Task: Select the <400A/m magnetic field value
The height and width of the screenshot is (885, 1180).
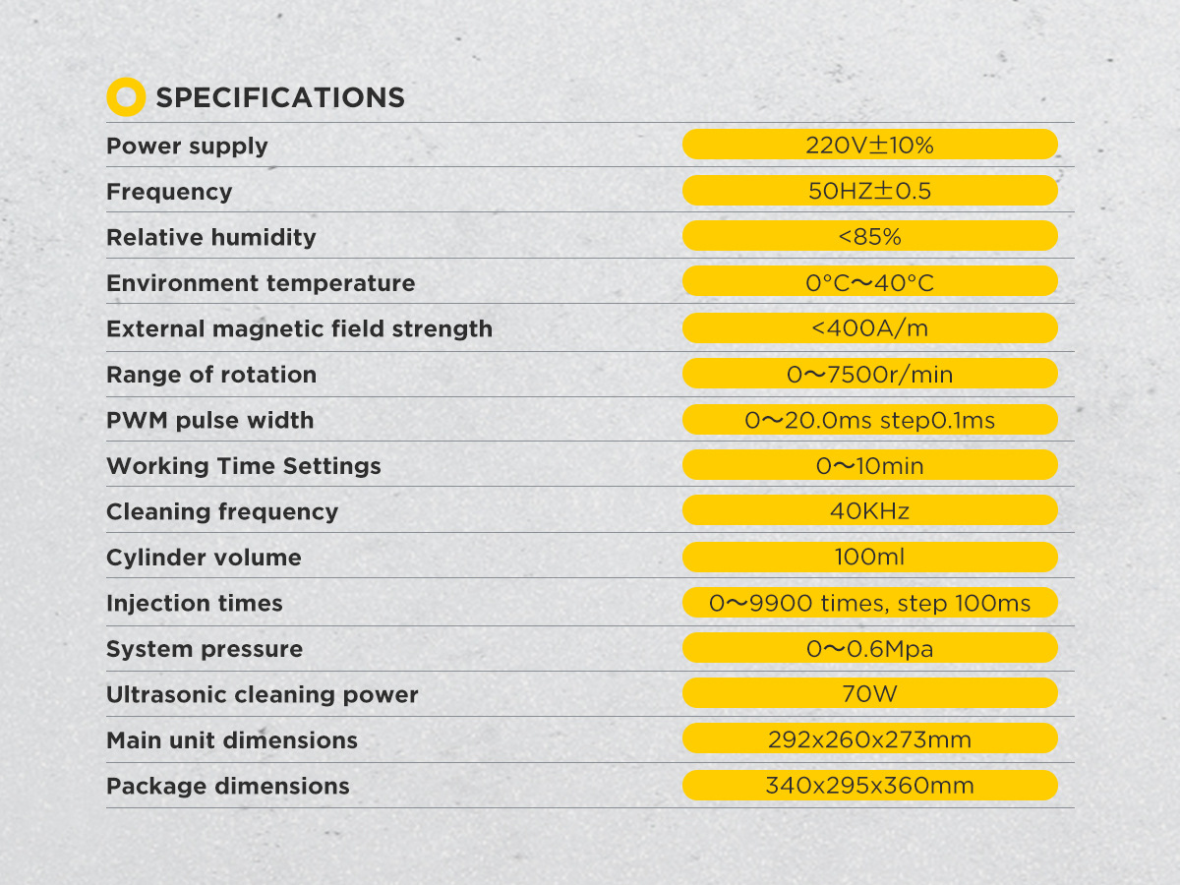Action: tap(869, 328)
